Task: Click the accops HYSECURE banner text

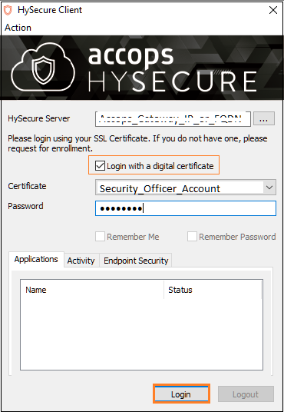Action: 172,69
